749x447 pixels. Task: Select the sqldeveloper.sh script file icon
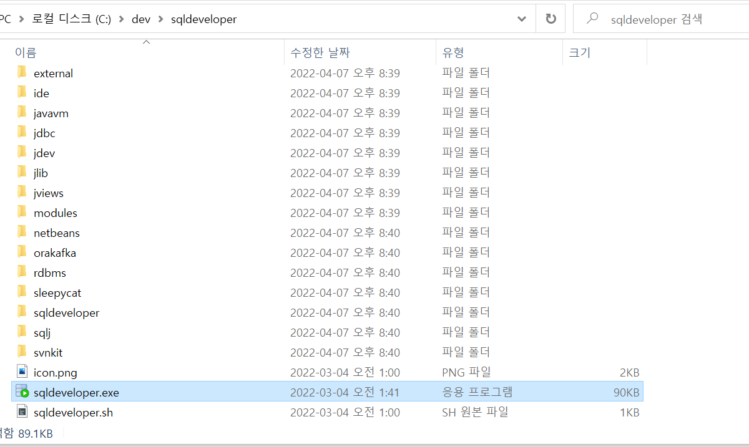point(22,412)
